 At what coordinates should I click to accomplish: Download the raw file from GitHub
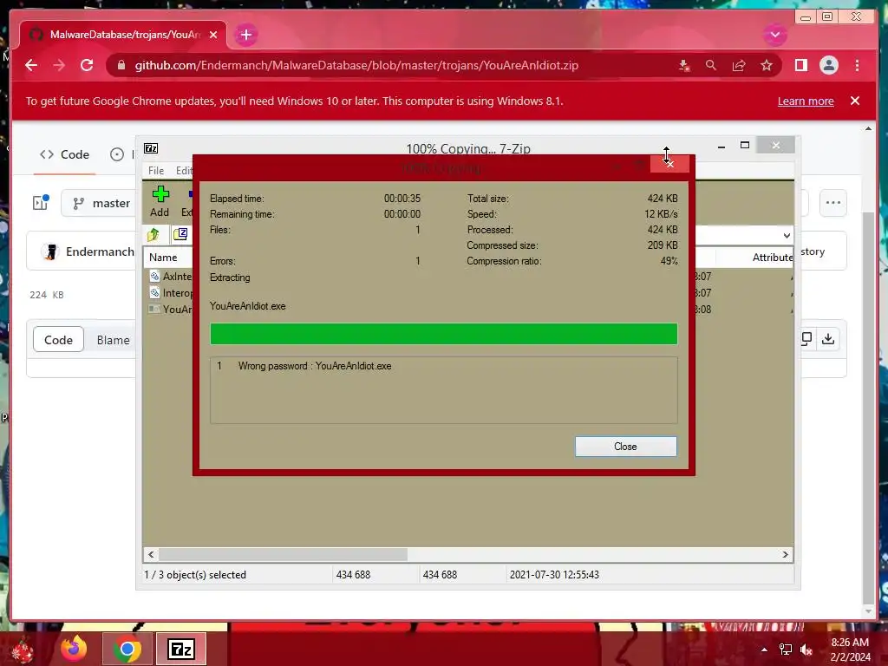[x=828, y=339]
